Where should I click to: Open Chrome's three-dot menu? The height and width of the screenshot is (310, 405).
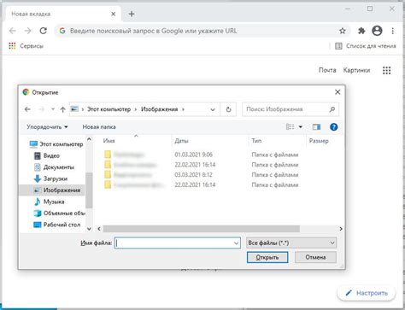(x=393, y=31)
